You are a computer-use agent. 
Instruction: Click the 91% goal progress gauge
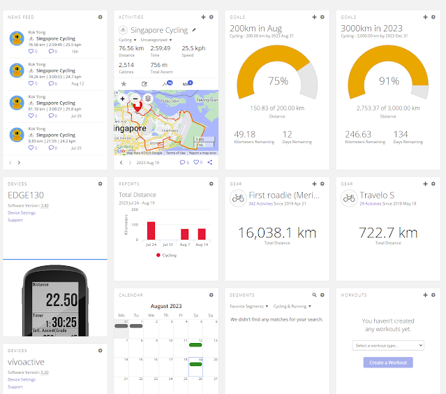[x=388, y=73]
